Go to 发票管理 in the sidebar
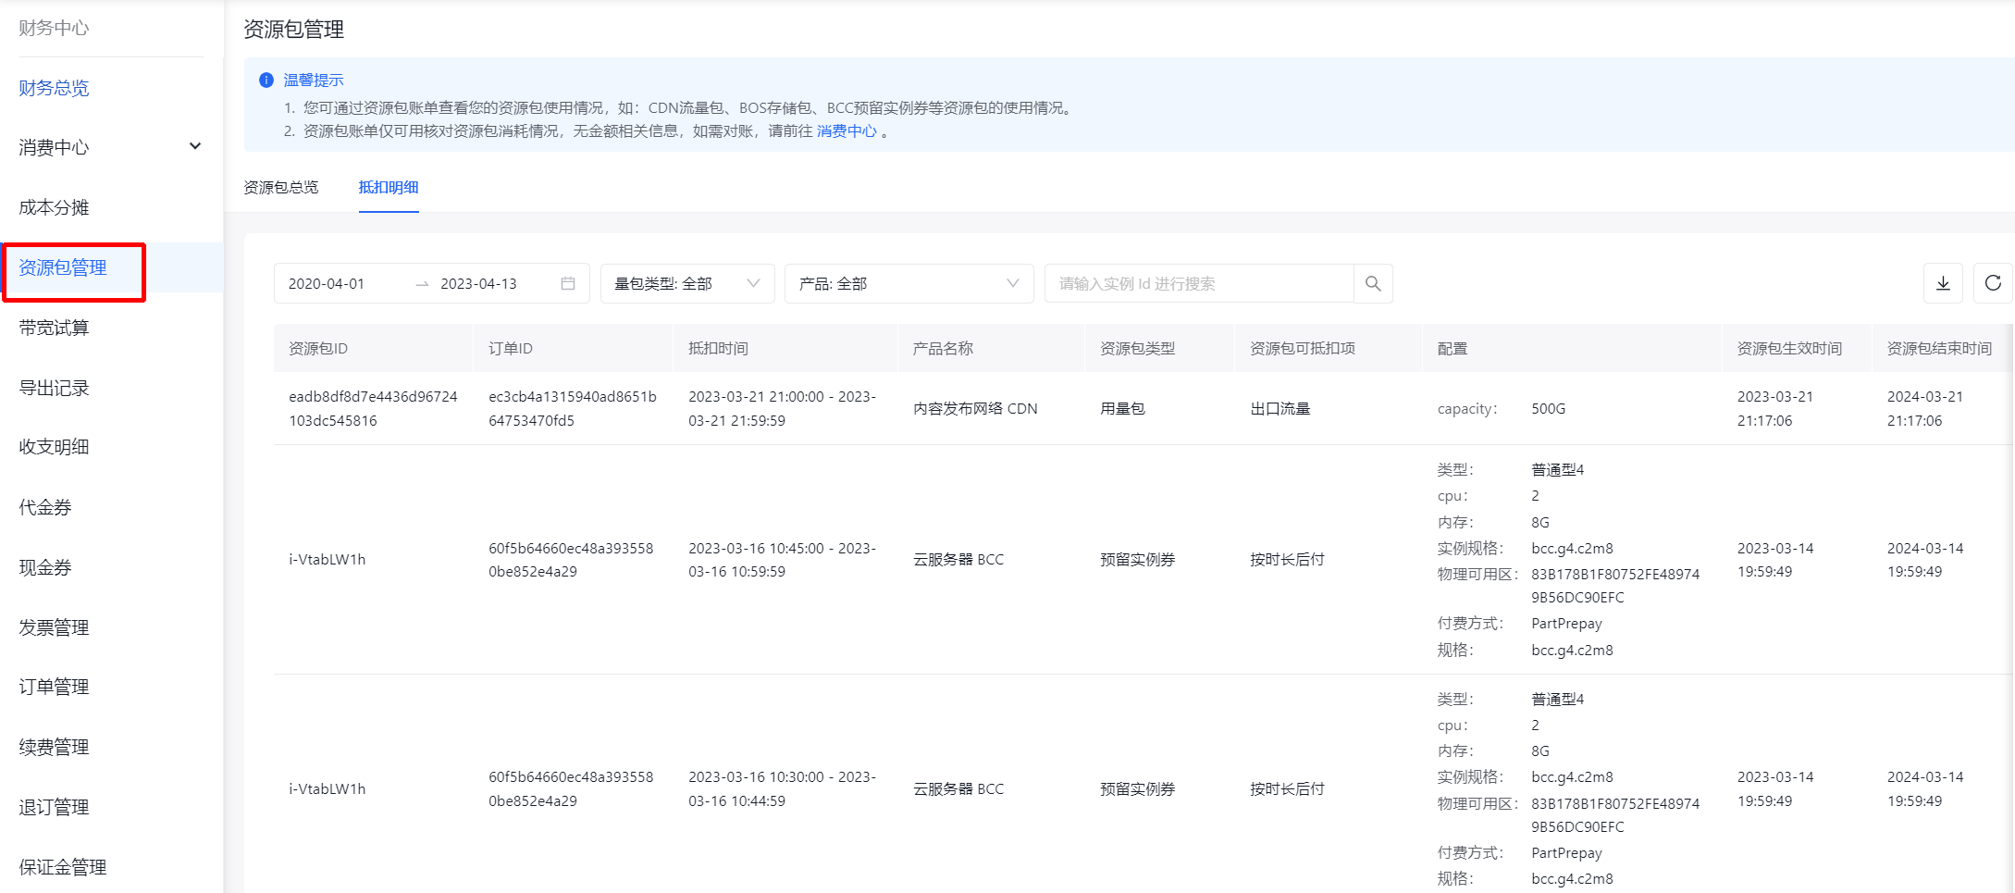2015x893 pixels. 54,627
